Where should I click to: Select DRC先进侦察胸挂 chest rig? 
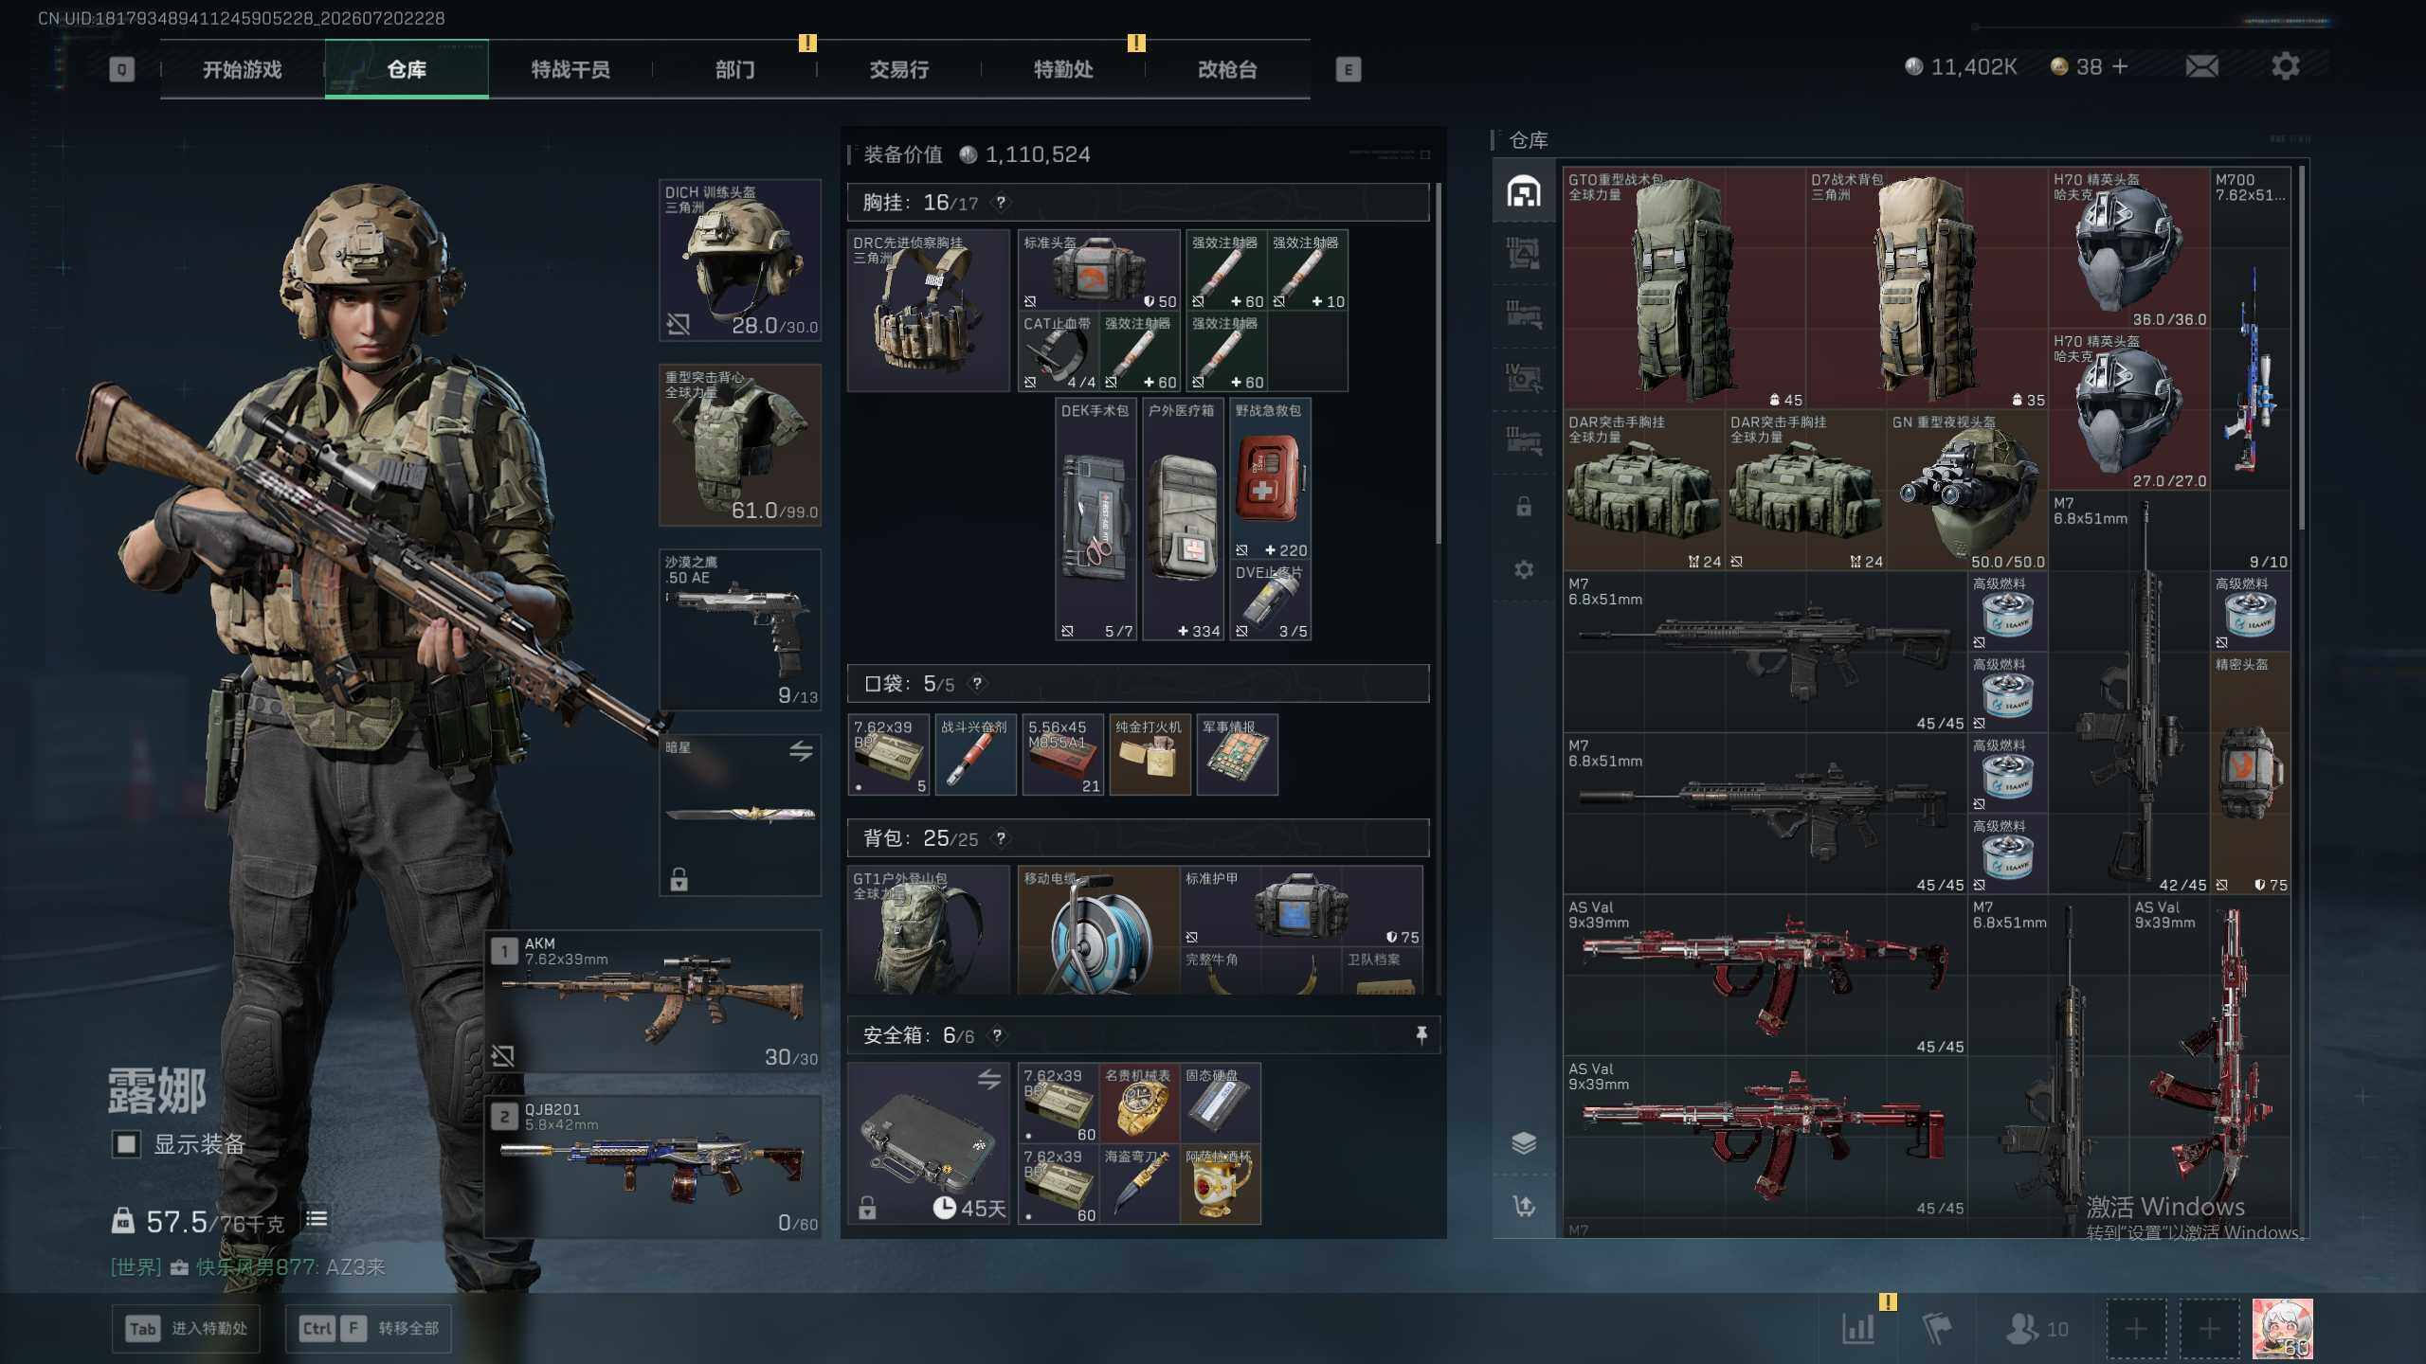[x=929, y=310]
